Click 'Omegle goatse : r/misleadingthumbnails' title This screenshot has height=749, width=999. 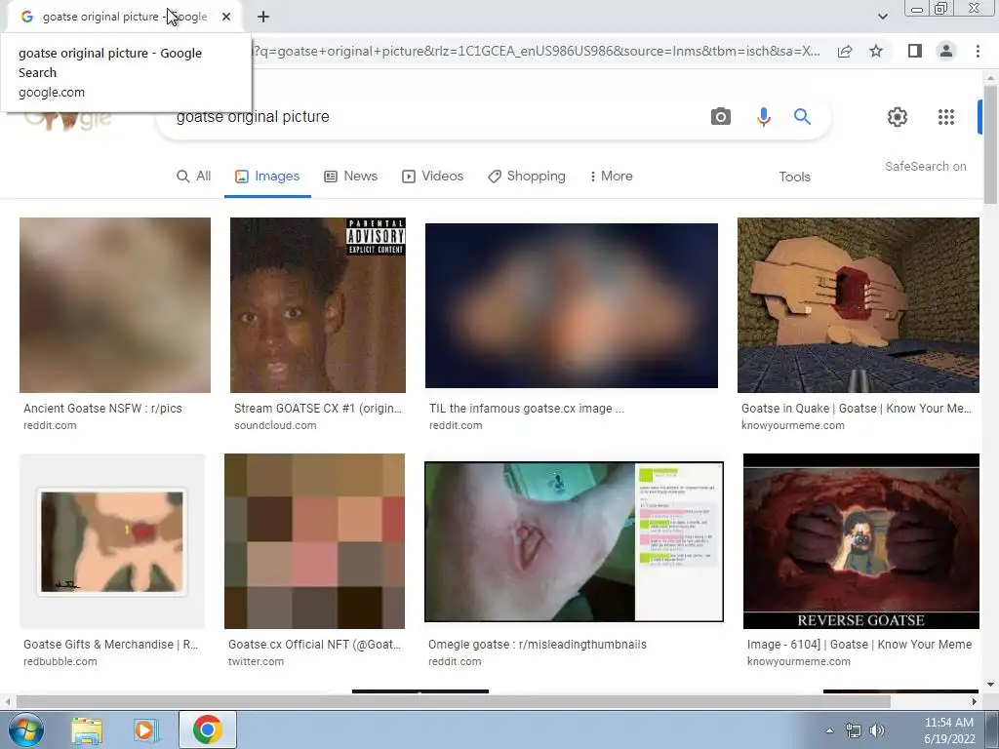coord(538,644)
